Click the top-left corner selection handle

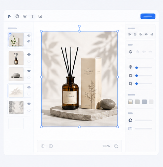point(41,31)
